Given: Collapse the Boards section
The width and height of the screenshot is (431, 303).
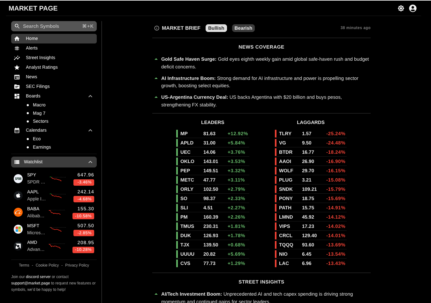Looking at the screenshot, I should point(90,96).
